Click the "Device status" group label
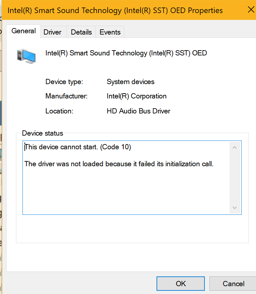The height and width of the screenshot is (294, 256). (x=43, y=133)
